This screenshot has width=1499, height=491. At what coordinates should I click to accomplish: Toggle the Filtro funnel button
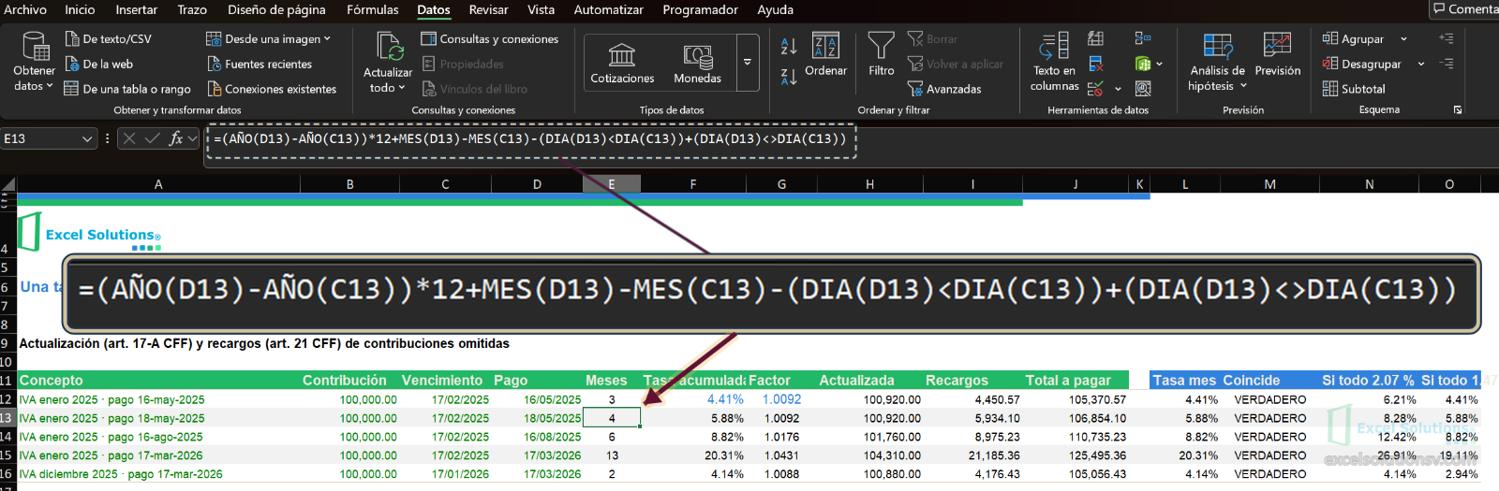[881, 55]
